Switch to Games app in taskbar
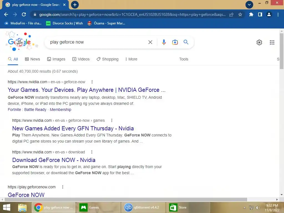The height and width of the screenshot is (213, 284). point(98,207)
